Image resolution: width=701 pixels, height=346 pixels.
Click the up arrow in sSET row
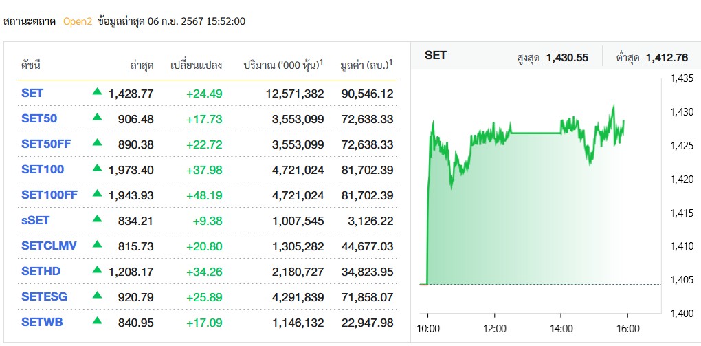(x=97, y=219)
